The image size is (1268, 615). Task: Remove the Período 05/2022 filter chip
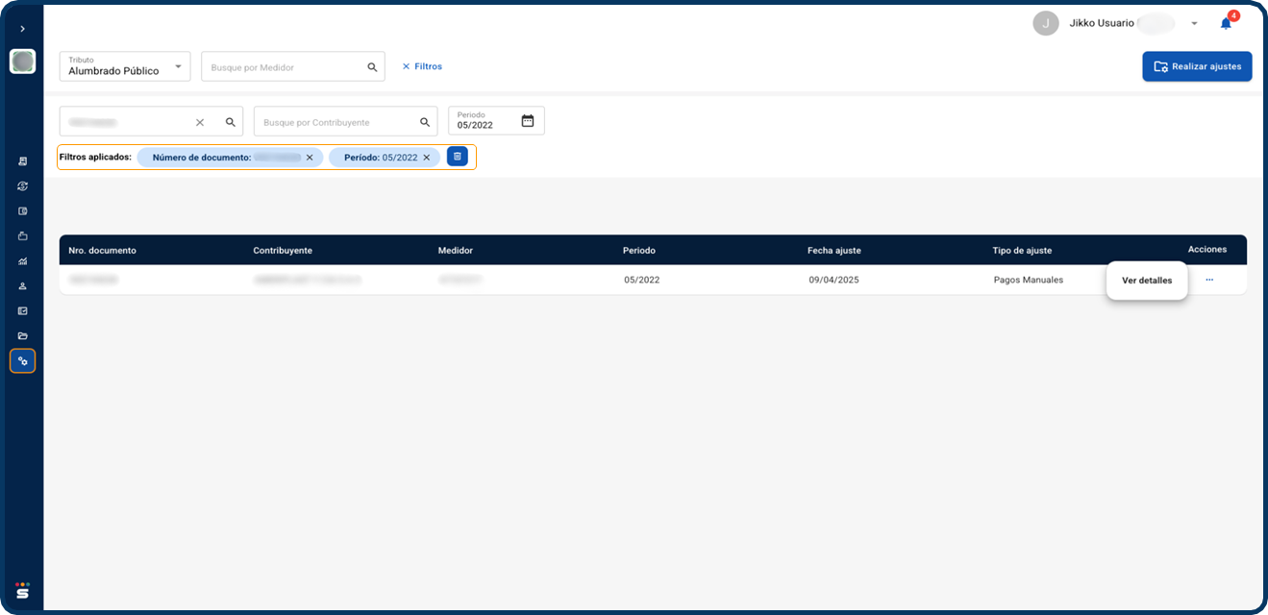tap(426, 158)
